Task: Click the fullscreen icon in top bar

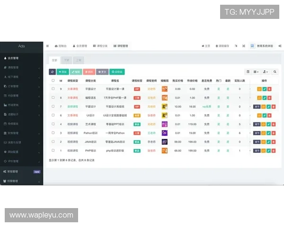Action: coord(244,46)
